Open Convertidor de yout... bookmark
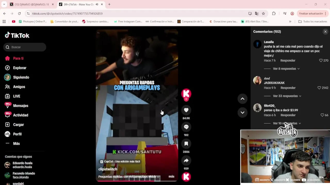This screenshot has height=185, width=330. point(64,21)
